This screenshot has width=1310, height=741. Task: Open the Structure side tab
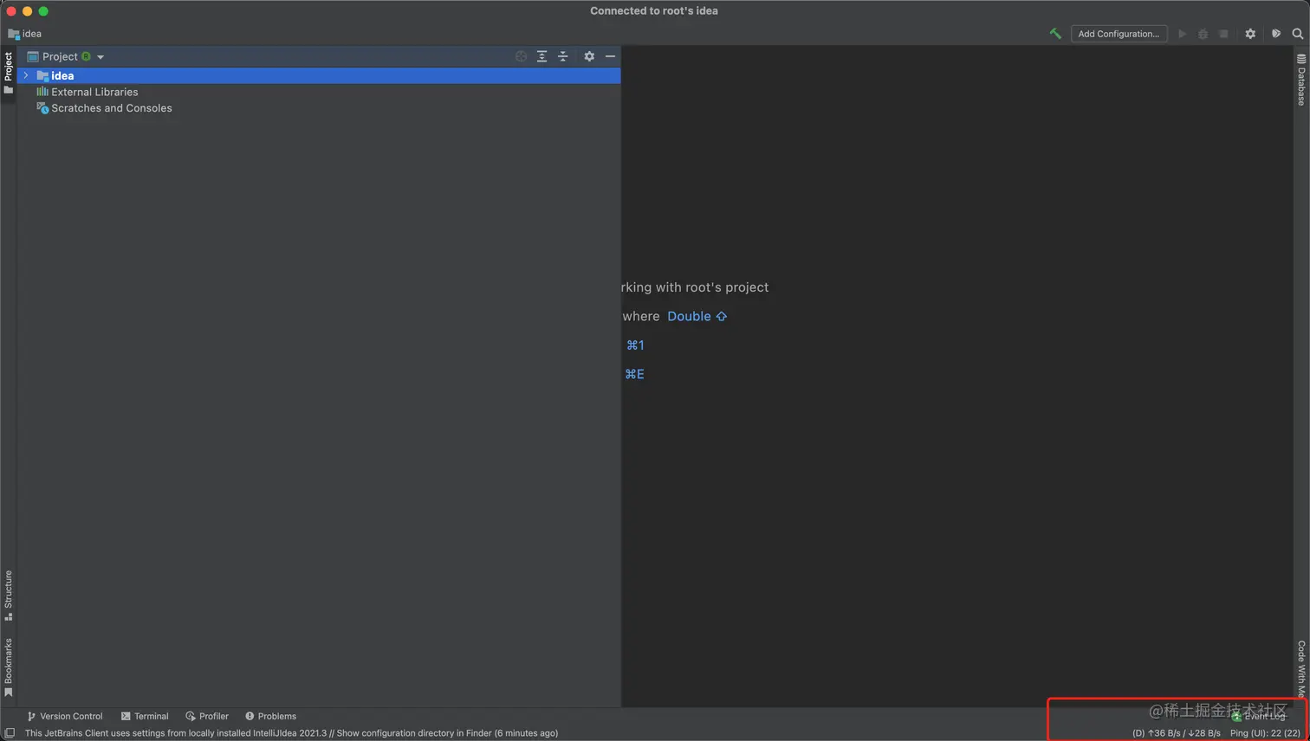tap(8, 595)
